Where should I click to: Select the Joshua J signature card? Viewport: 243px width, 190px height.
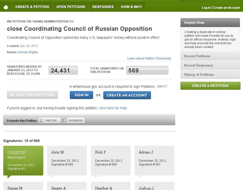click(154, 186)
